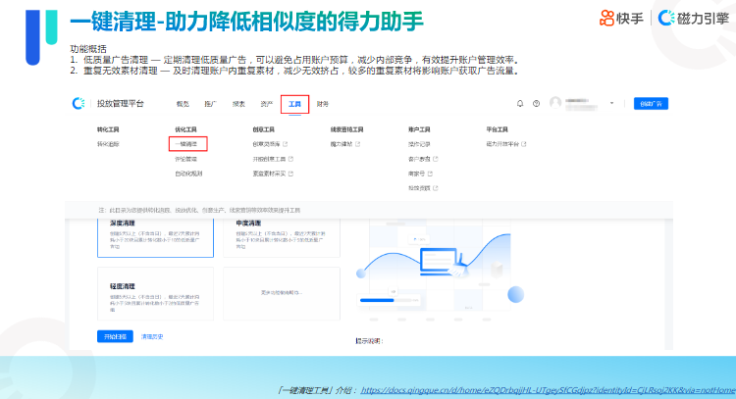Click the 平台工具 column heading
The height and width of the screenshot is (399, 736).
point(498,129)
